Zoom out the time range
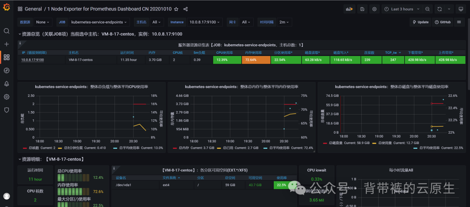470x207 pixels. coord(427,9)
